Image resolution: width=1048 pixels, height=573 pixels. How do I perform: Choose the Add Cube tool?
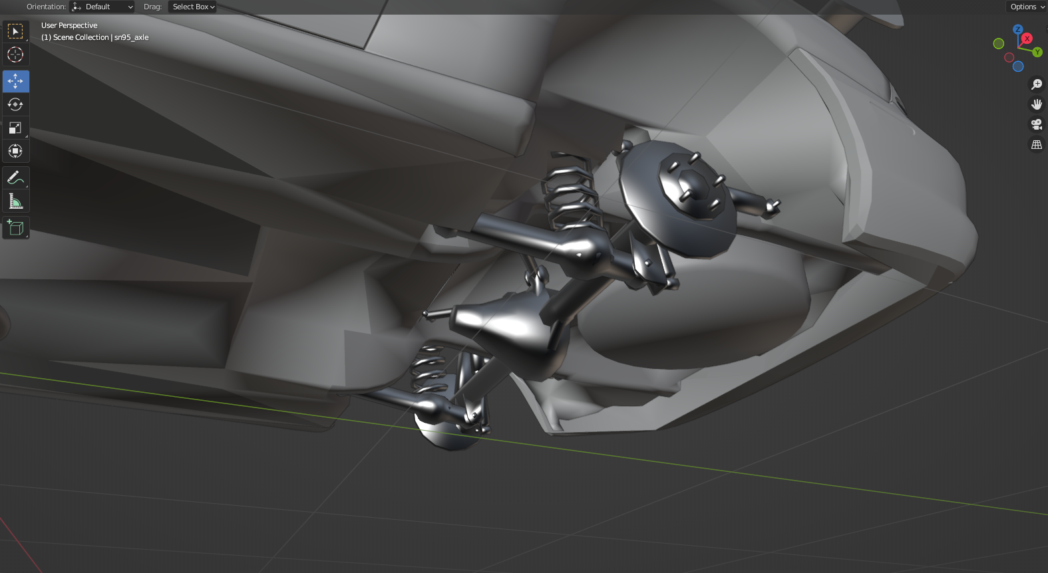pos(15,228)
